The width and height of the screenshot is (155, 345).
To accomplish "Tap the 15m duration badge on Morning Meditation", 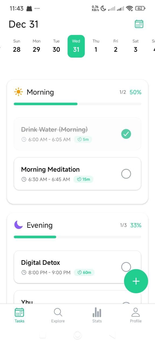I will pyautogui.click(x=83, y=179).
